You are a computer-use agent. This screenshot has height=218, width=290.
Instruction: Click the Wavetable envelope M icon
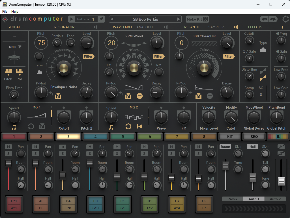click(128, 96)
